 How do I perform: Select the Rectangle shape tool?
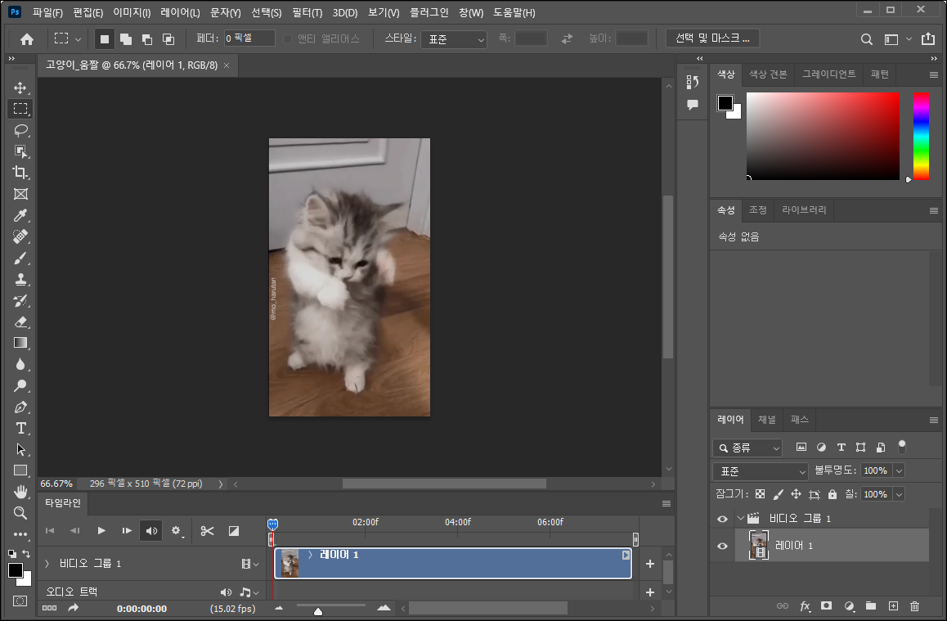point(20,470)
